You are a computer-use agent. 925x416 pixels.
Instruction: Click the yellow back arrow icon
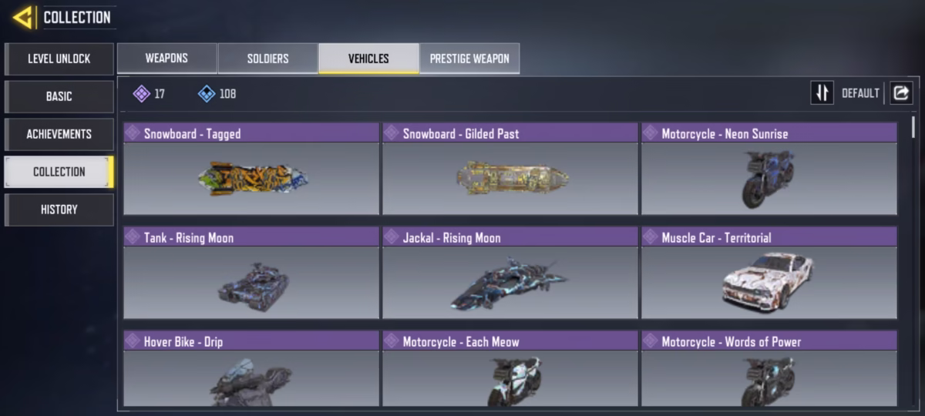(x=22, y=17)
